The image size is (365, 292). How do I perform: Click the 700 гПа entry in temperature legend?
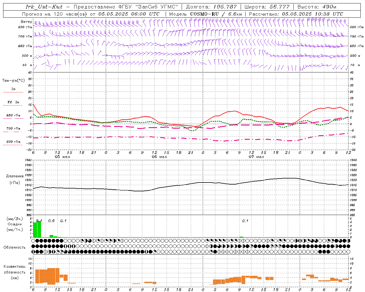click(x=13, y=128)
